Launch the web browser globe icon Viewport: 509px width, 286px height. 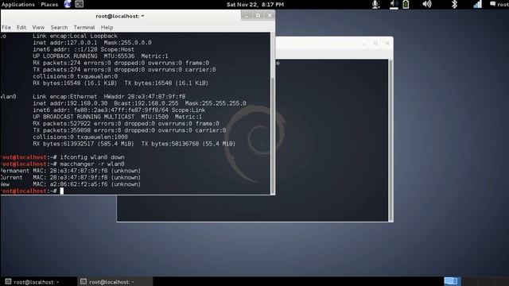click(68, 4)
